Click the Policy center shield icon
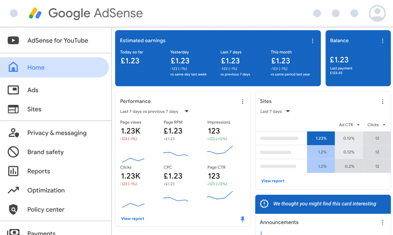Image resolution: width=393 pixels, height=235 pixels. (13, 209)
